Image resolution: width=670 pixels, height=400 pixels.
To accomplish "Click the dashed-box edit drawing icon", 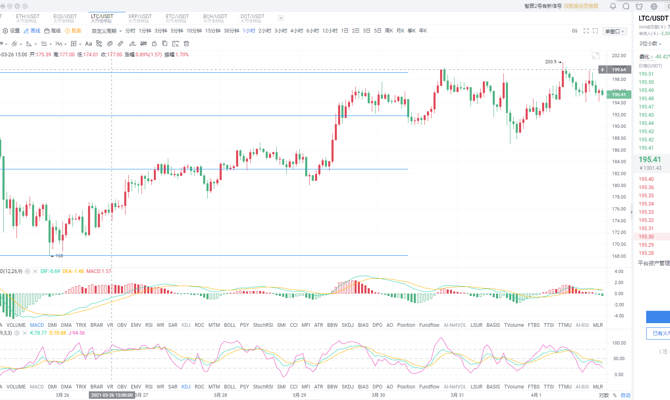I will [176, 44].
